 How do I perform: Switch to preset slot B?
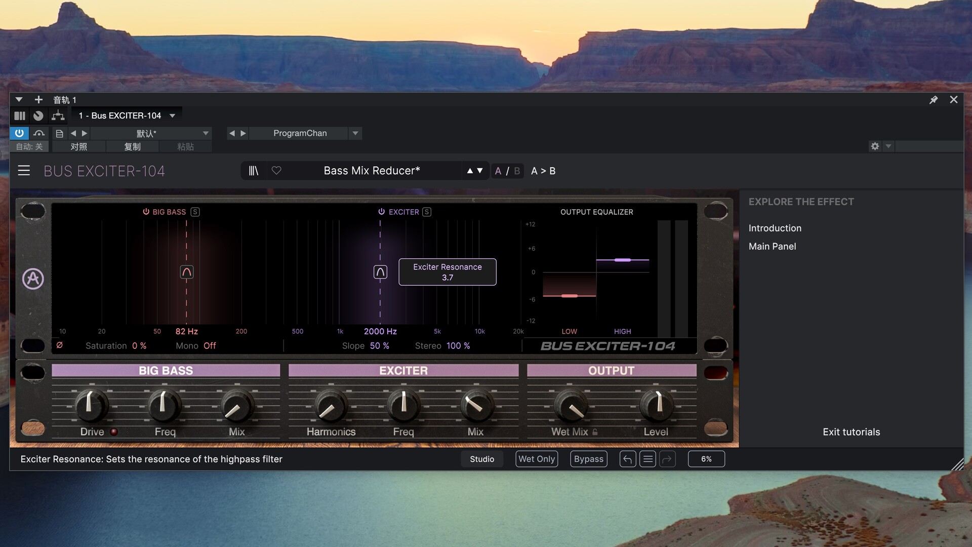517,171
